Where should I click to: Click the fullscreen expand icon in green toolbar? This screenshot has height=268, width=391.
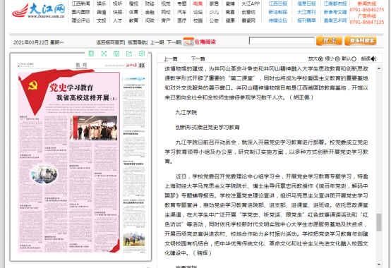point(104,54)
